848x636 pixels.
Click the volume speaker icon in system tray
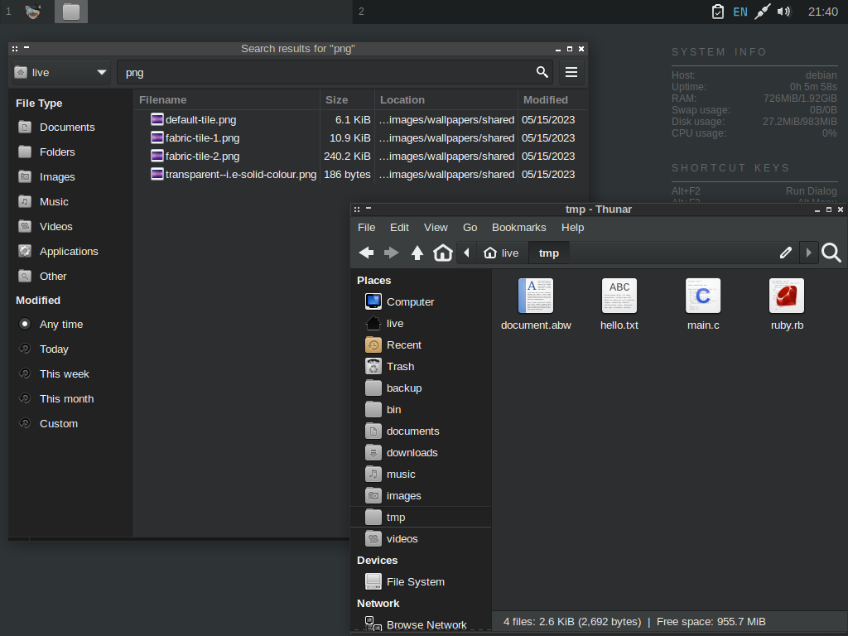click(x=784, y=12)
